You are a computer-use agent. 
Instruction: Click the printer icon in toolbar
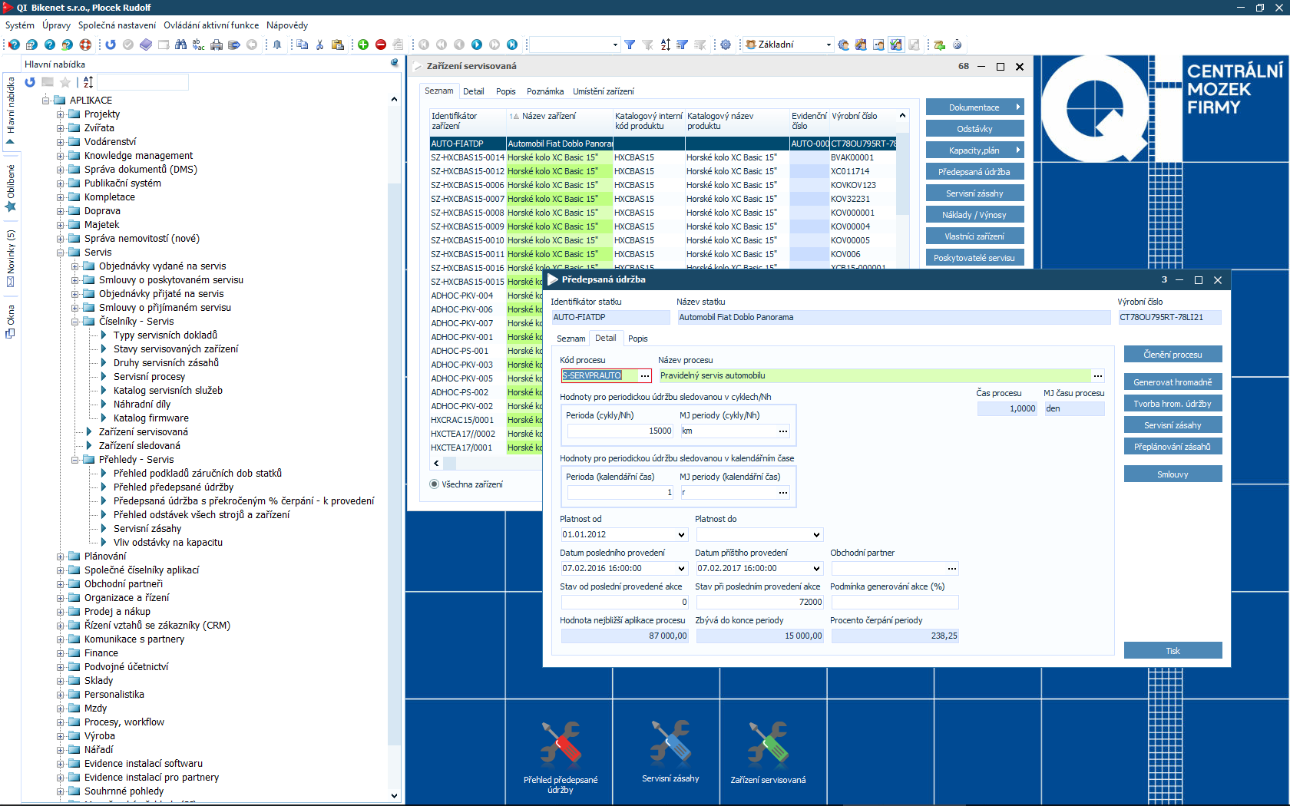click(x=217, y=45)
